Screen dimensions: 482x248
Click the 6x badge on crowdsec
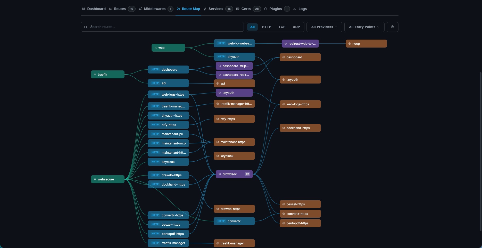point(247,174)
